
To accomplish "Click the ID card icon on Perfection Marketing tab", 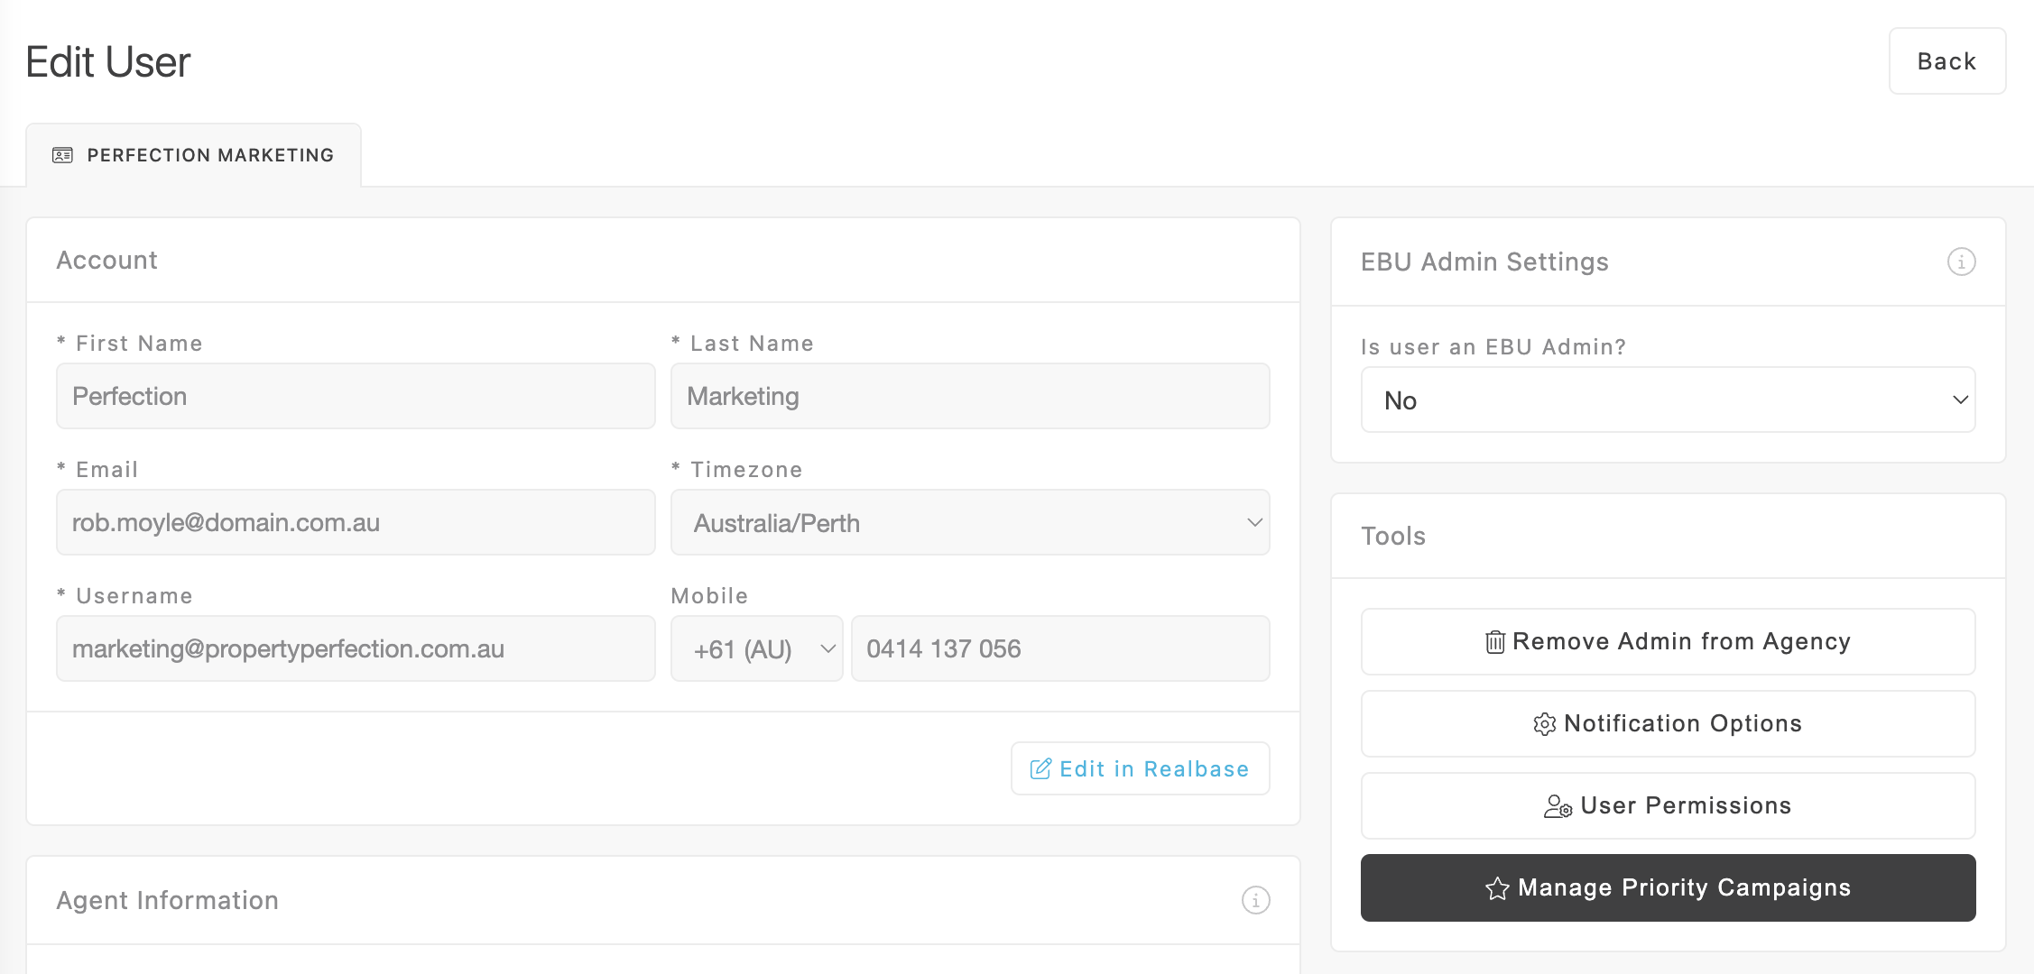I will tap(62, 155).
